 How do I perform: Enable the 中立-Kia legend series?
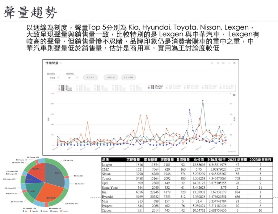pos(117,86)
